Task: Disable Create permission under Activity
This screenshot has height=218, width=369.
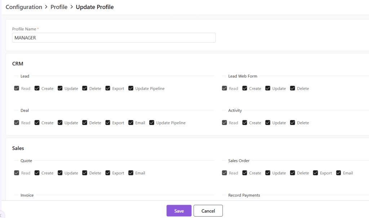Action: 245,123
